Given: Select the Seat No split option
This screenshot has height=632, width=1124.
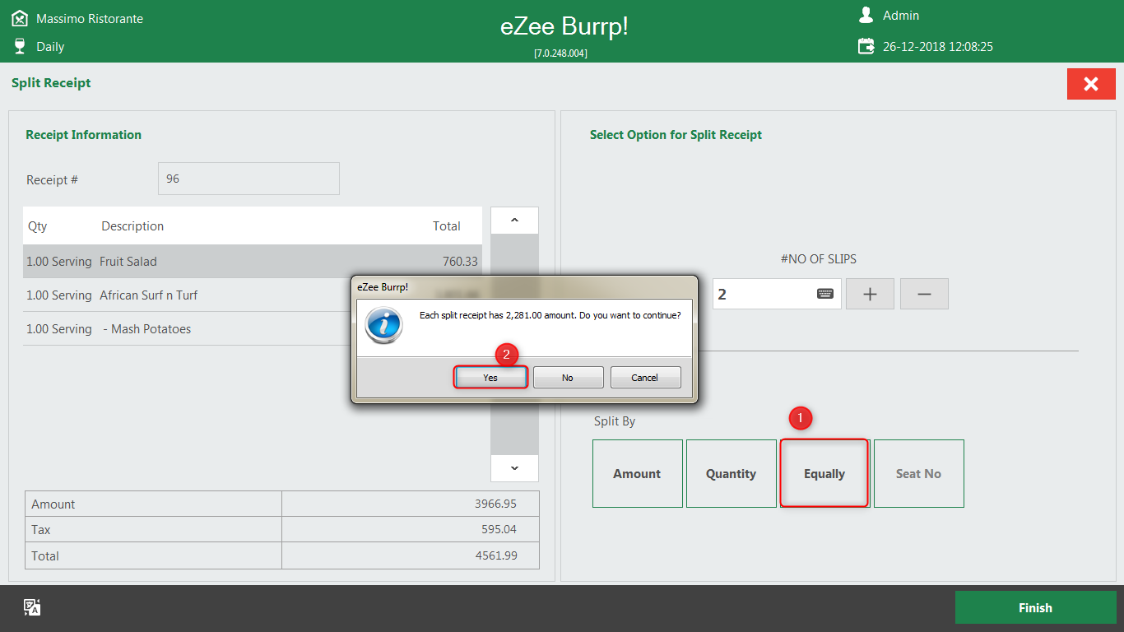Looking at the screenshot, I should click(918, 474).
